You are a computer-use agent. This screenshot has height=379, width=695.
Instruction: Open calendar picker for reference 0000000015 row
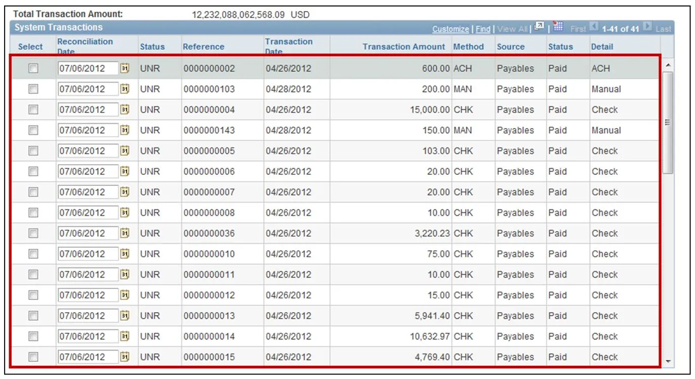tap(125, 357)
